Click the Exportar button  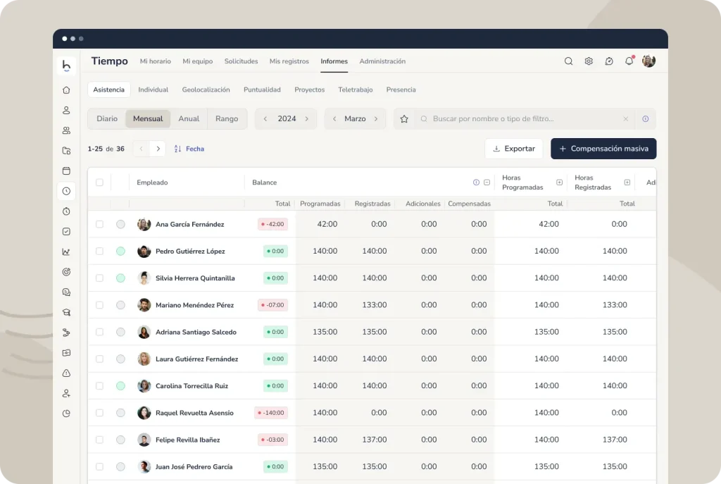[513, 149]
